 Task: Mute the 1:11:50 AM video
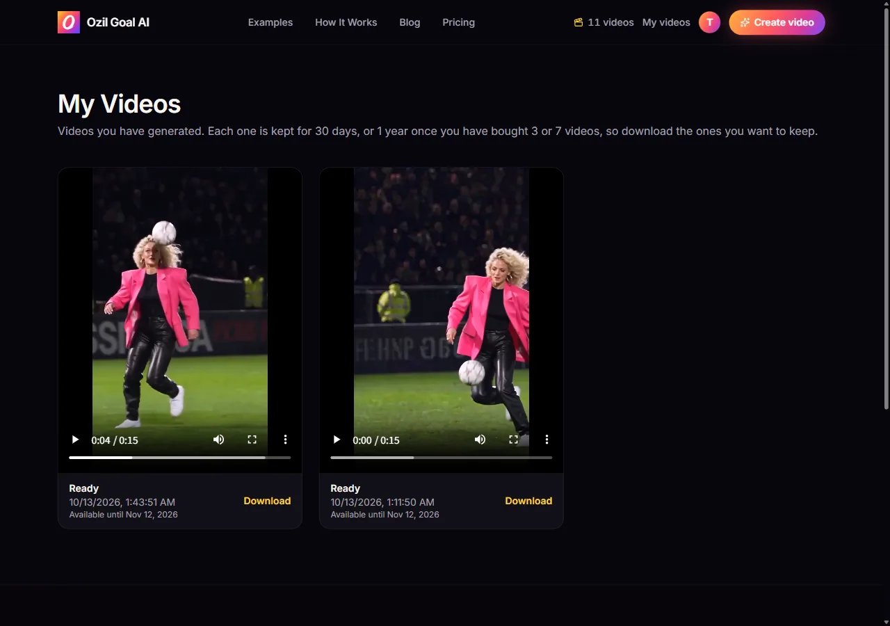point(480,440)
